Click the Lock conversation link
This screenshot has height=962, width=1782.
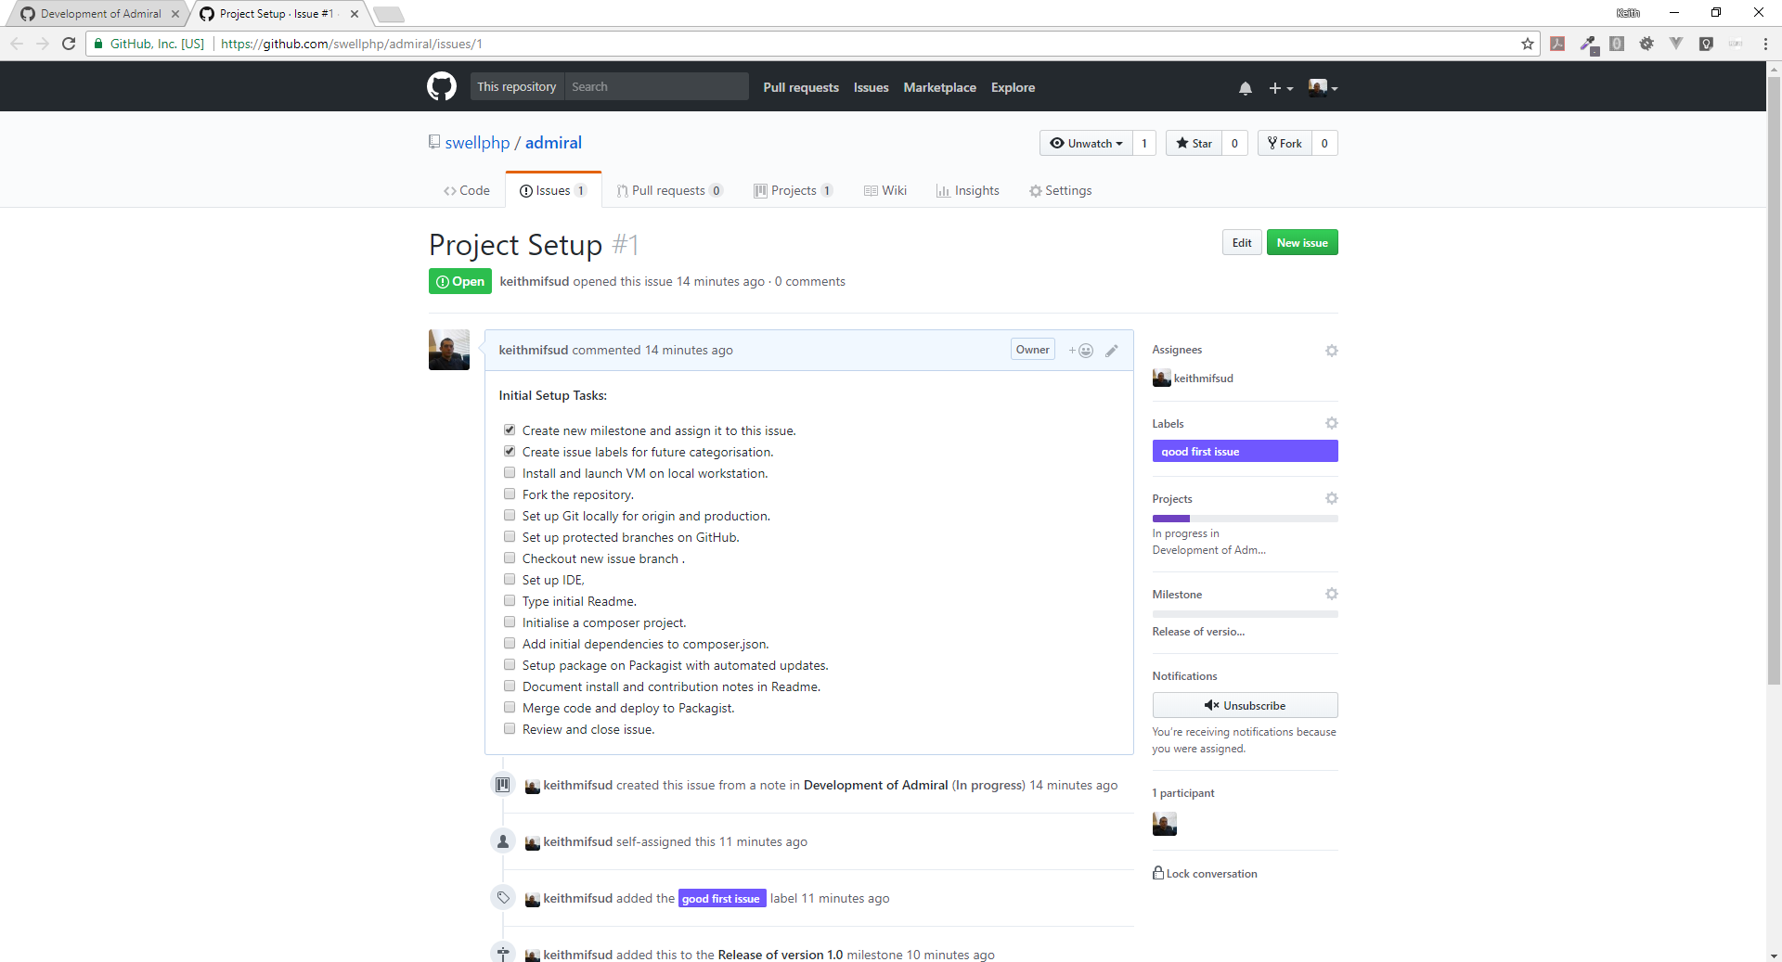pyautogui.click(x=1205, y=873)
